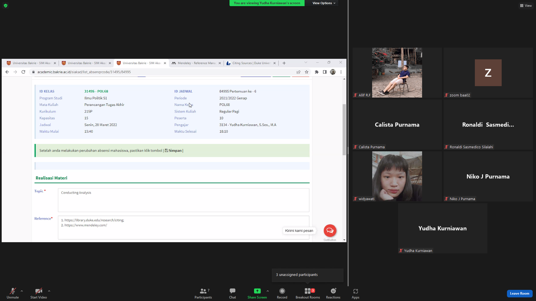Go back in the browser
The image size is (536, 301).
tap(7, 72)
